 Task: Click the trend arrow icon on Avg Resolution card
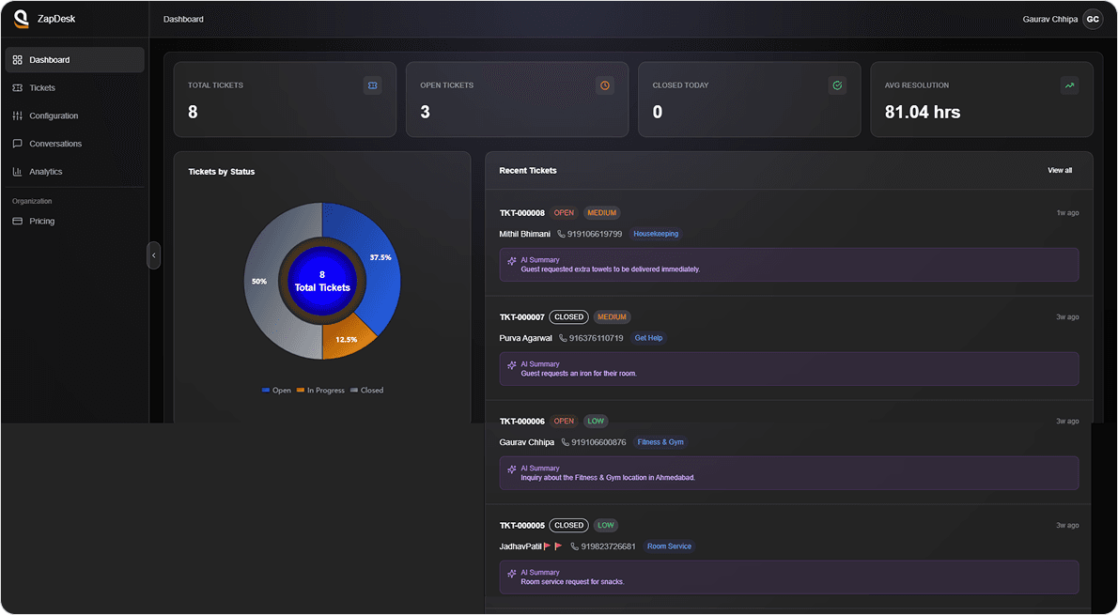coord(1069,85)
